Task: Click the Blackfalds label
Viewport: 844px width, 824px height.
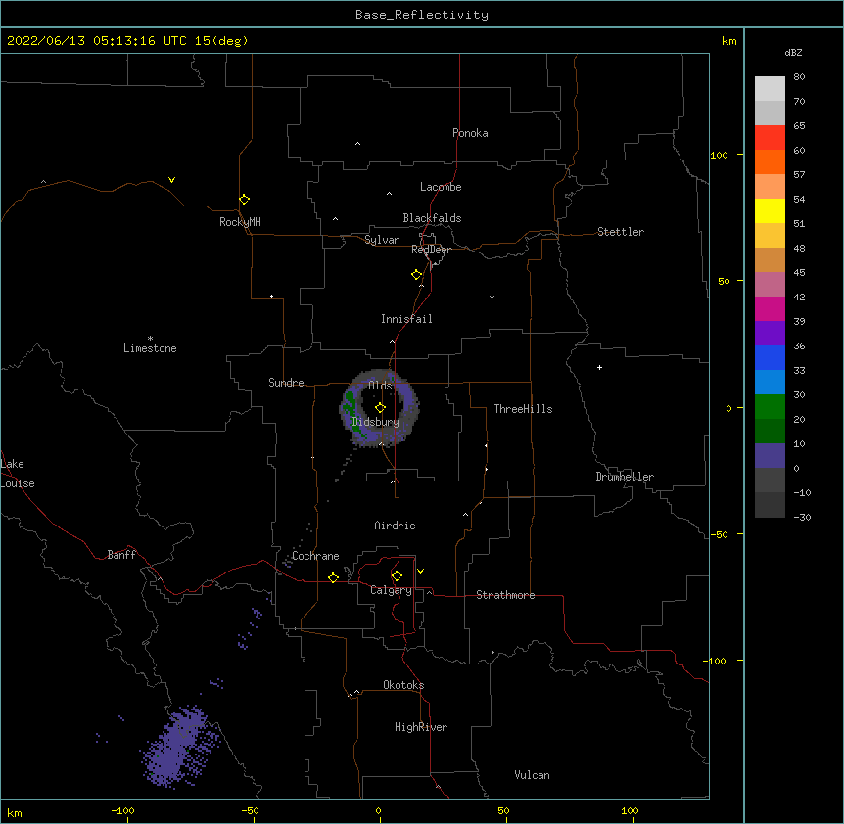Action: (432, 218)
